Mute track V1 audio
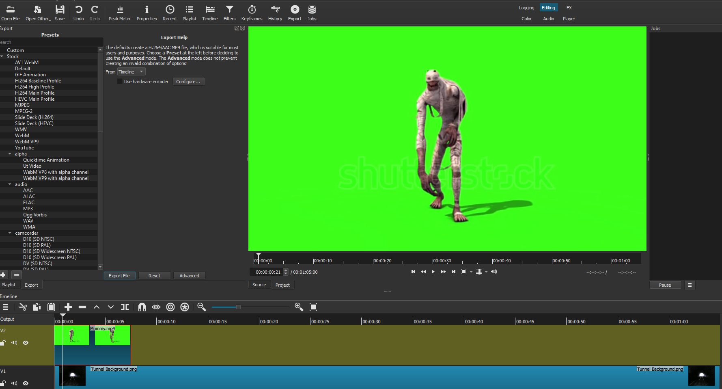The image size is (722, 389). (14, 383)
